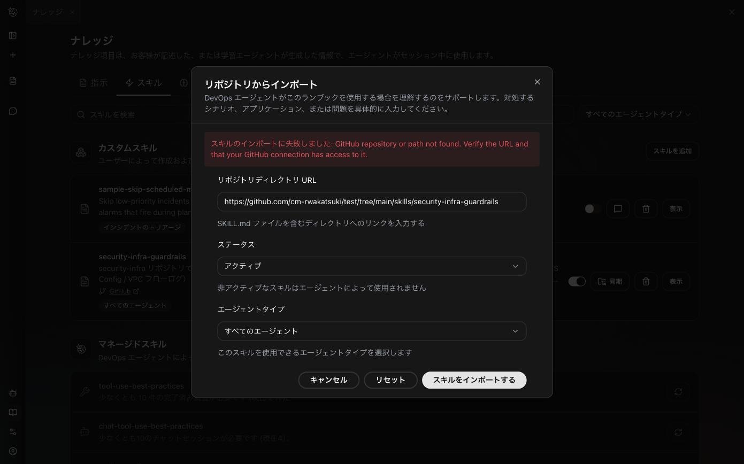Click the リポジトリからインポート dialog title

tap(261, 84)
